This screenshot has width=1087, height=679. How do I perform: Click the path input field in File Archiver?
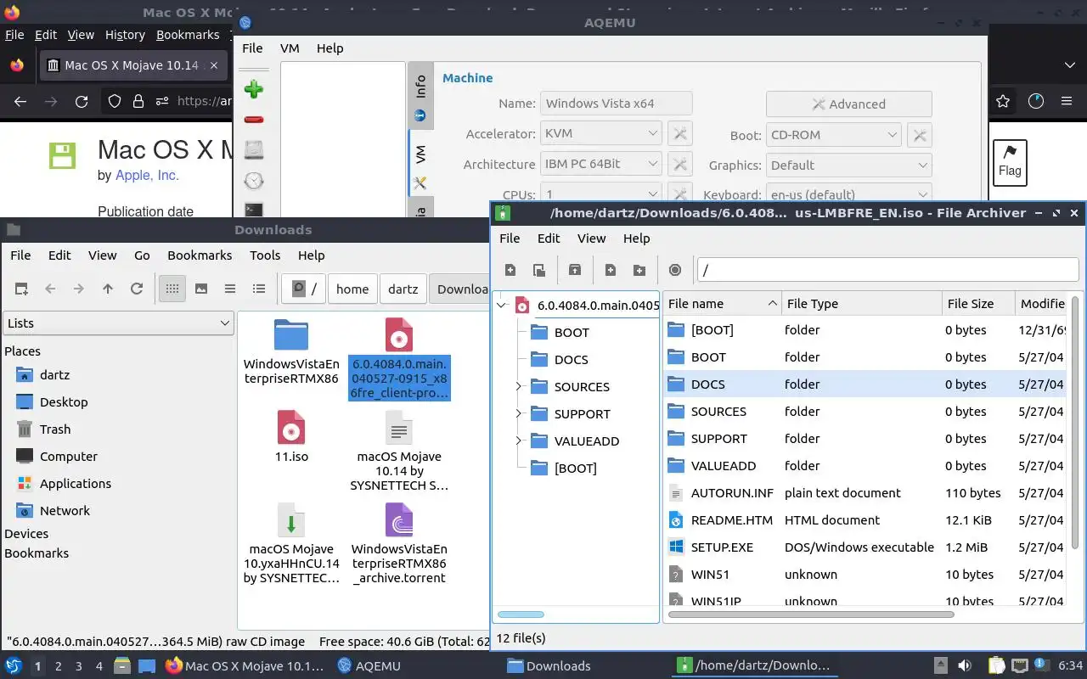coord(887,270)
